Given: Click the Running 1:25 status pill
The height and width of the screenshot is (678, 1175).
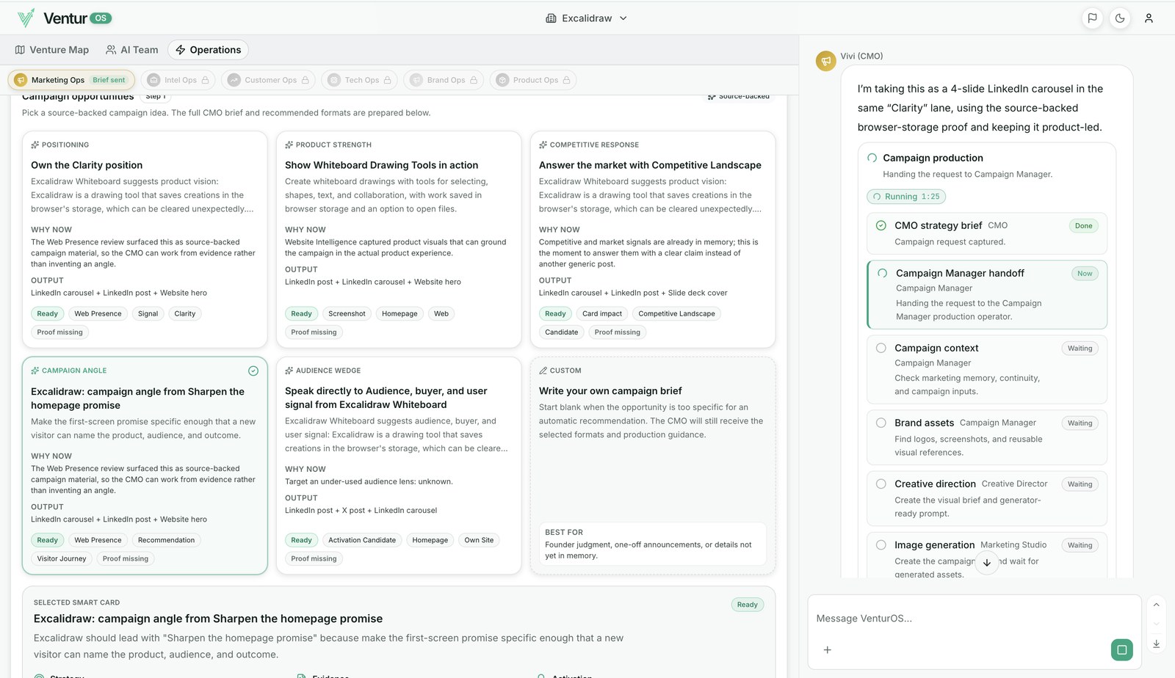Looking at the screenshot, I should 906,197.
